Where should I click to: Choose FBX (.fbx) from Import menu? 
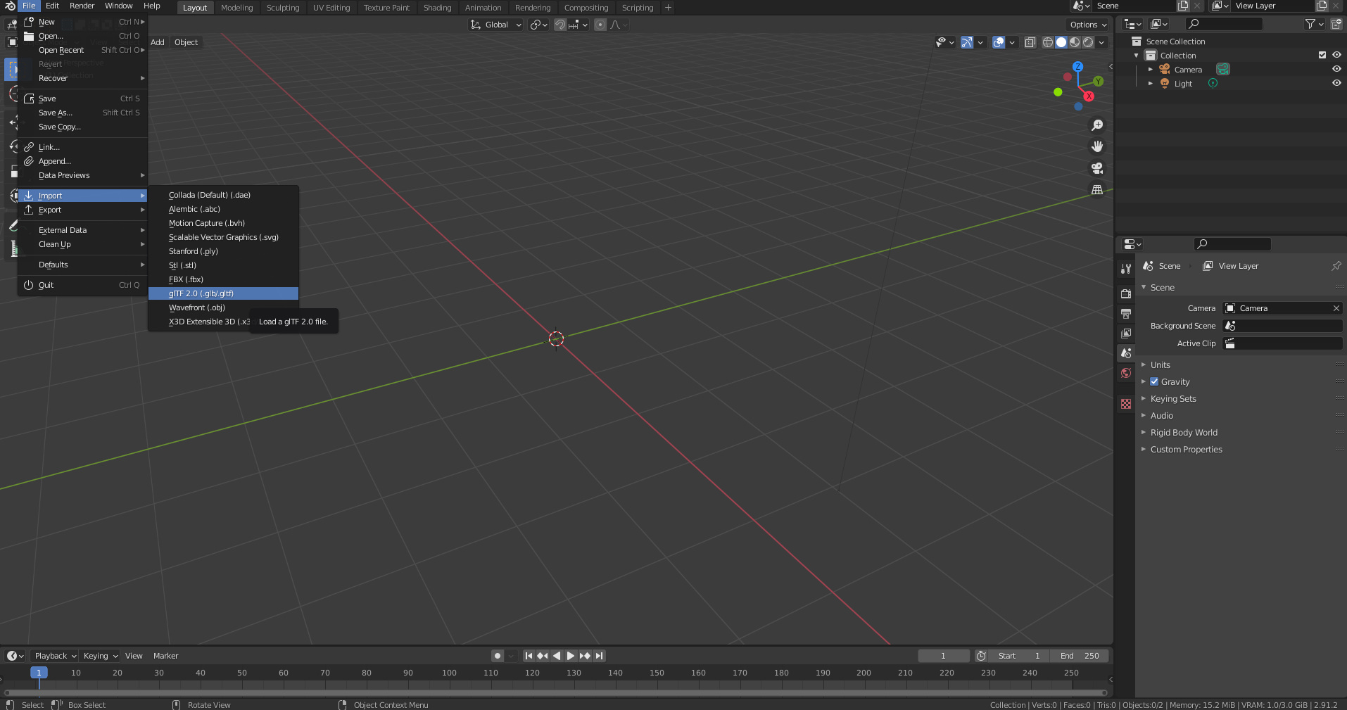point(186,279)
